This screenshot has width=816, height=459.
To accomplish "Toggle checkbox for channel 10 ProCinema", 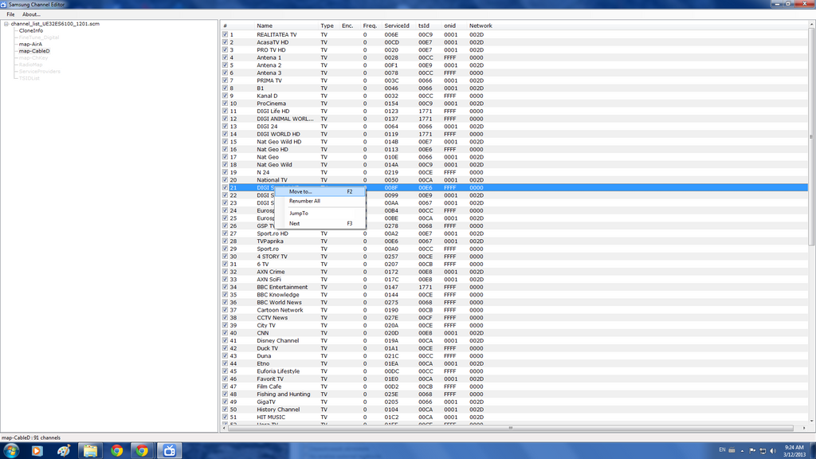I will coord(226,104).
